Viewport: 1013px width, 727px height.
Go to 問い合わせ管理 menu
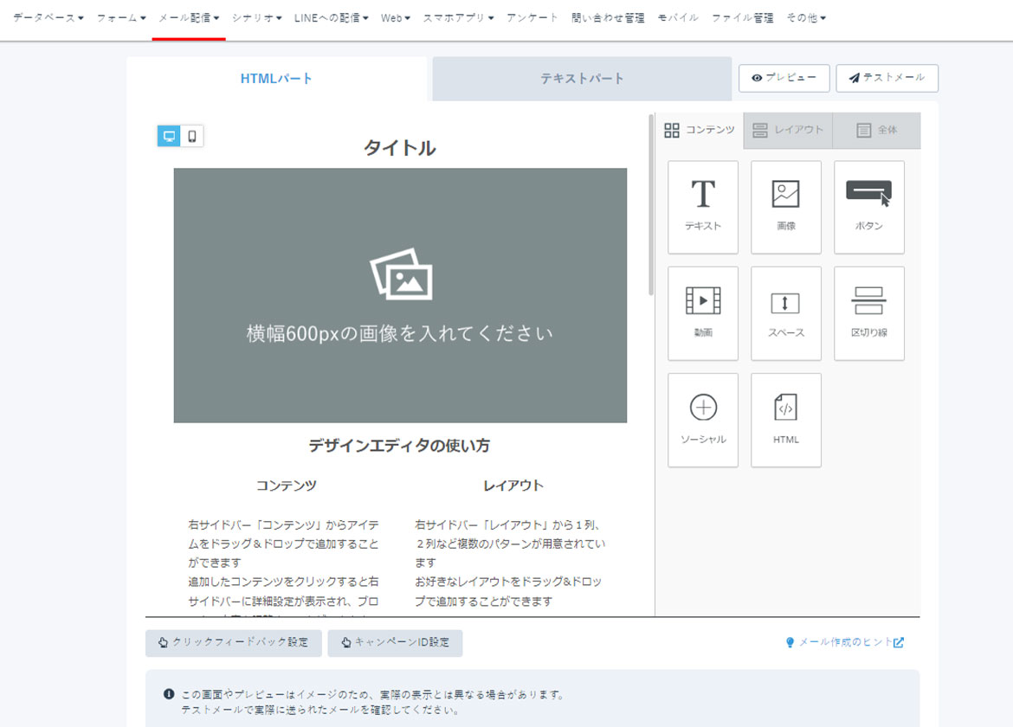tap(608, 18)
